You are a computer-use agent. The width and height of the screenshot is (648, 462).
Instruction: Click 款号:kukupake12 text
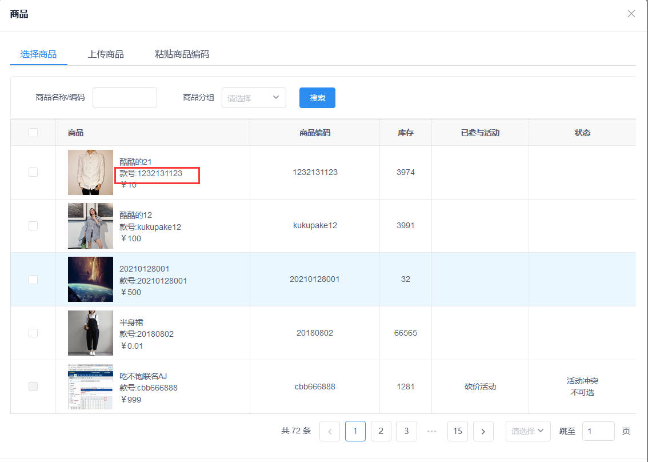pyautogui.click(x=150, y=227)
